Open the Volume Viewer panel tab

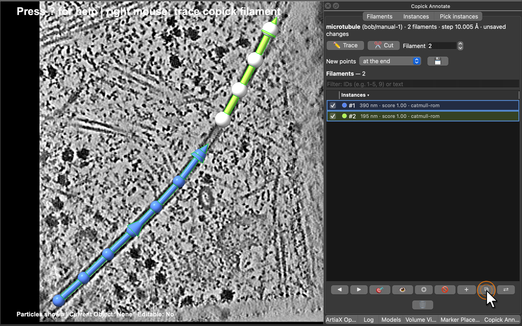421,320
